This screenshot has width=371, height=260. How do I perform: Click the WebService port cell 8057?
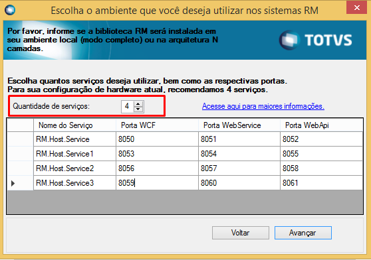239,168
